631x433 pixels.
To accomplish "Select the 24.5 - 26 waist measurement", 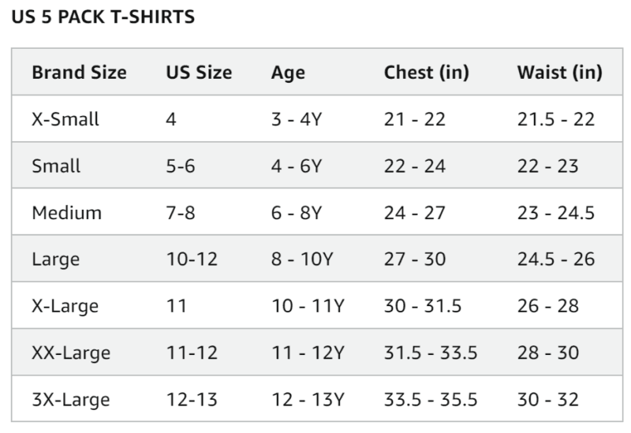I will [x=556, y=259].
